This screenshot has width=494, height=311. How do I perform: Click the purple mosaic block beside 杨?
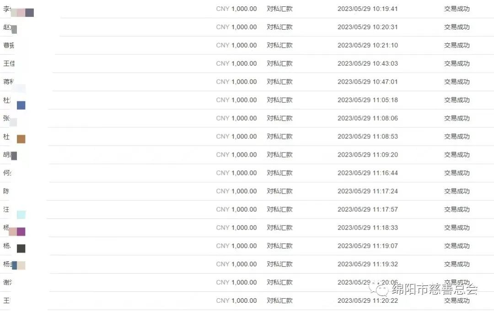(21, 232)
